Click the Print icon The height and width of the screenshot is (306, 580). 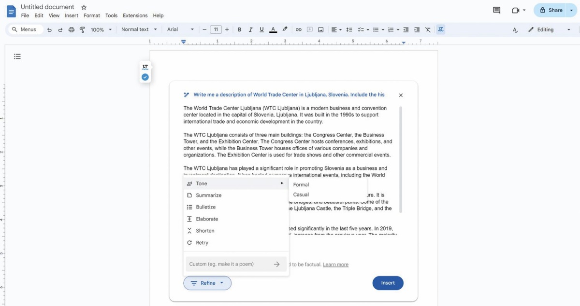72,29
